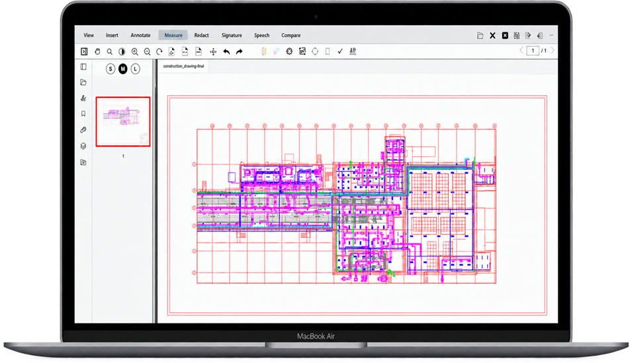Image resolution: width=632 pixels, height=363 pixels.
Task: Select the construction_drawing-final document tab
Action: 183,66
